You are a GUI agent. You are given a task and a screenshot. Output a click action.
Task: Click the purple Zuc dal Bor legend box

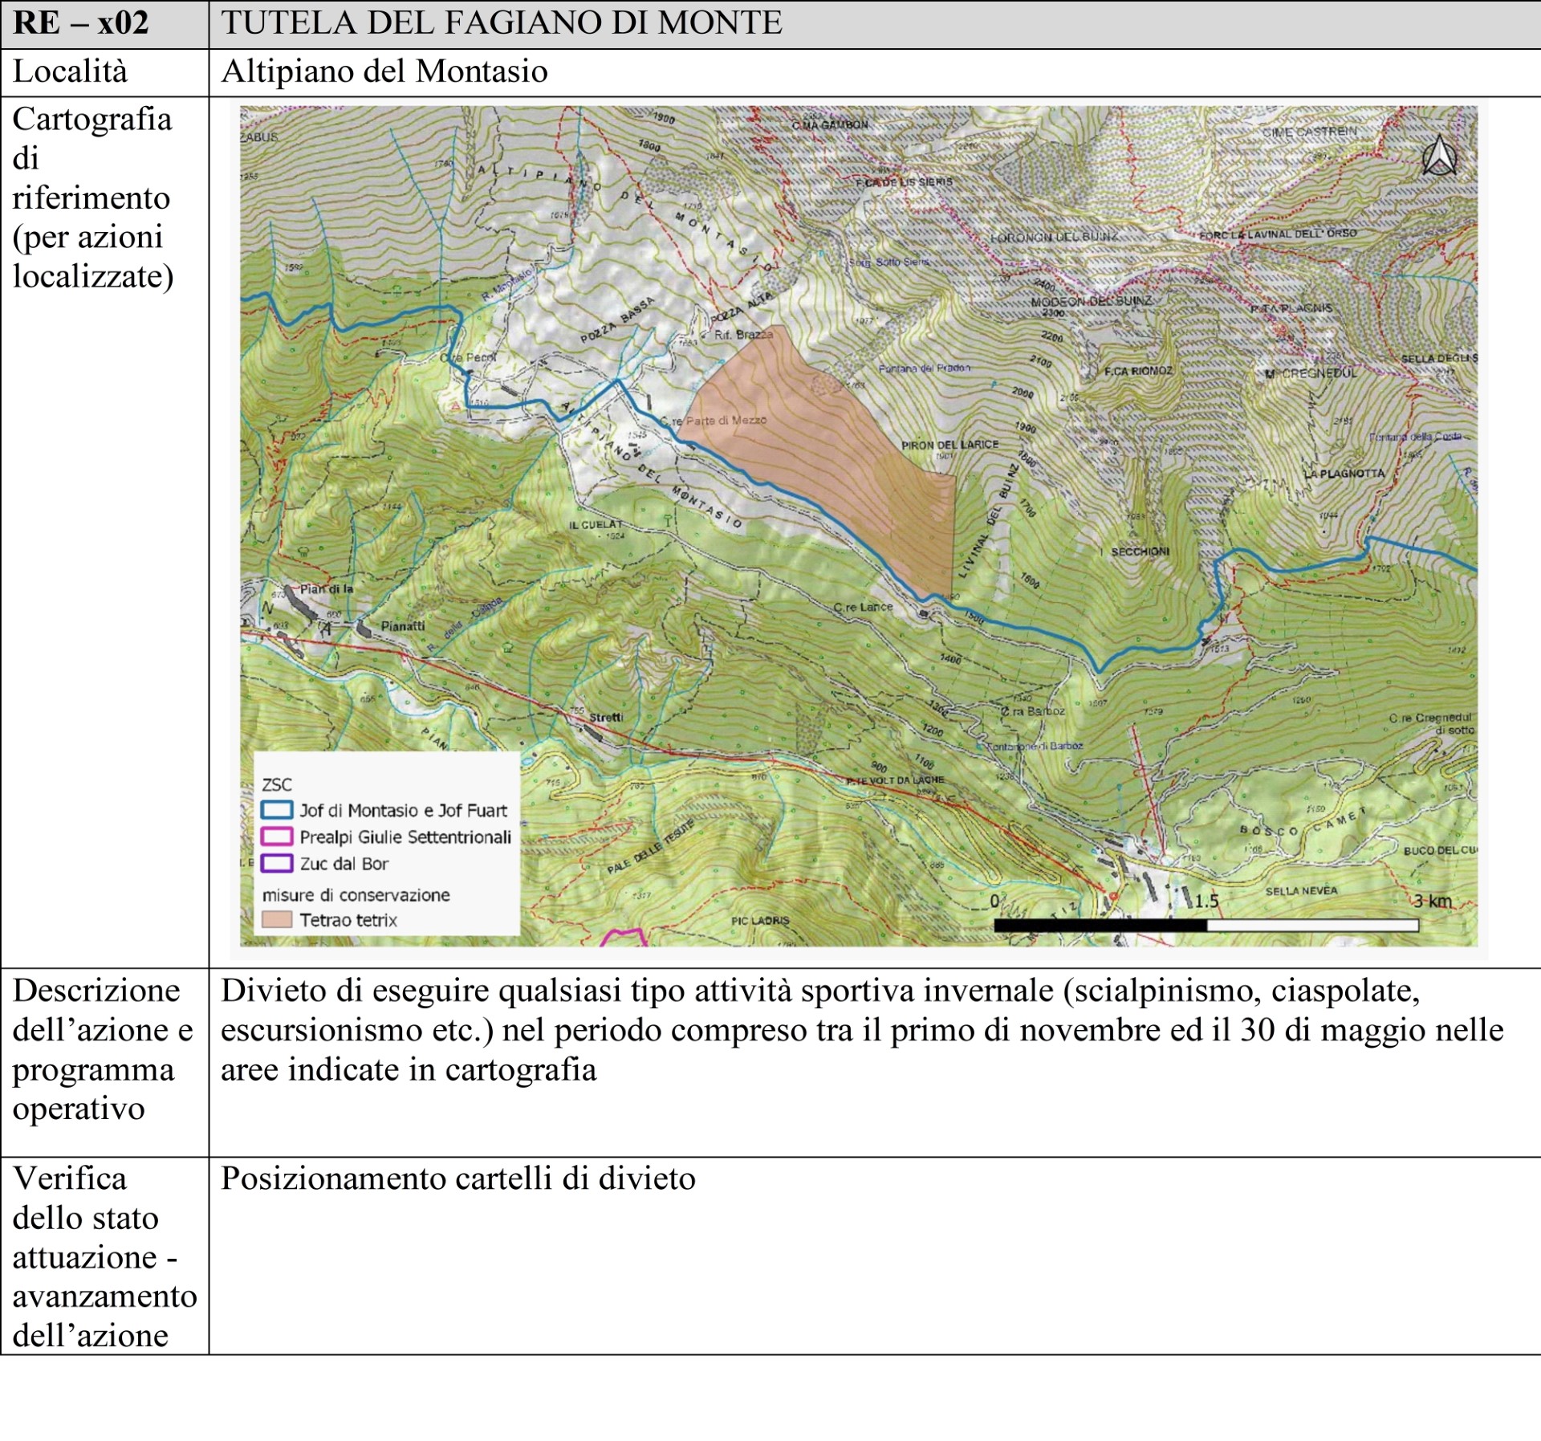point(276,864)
